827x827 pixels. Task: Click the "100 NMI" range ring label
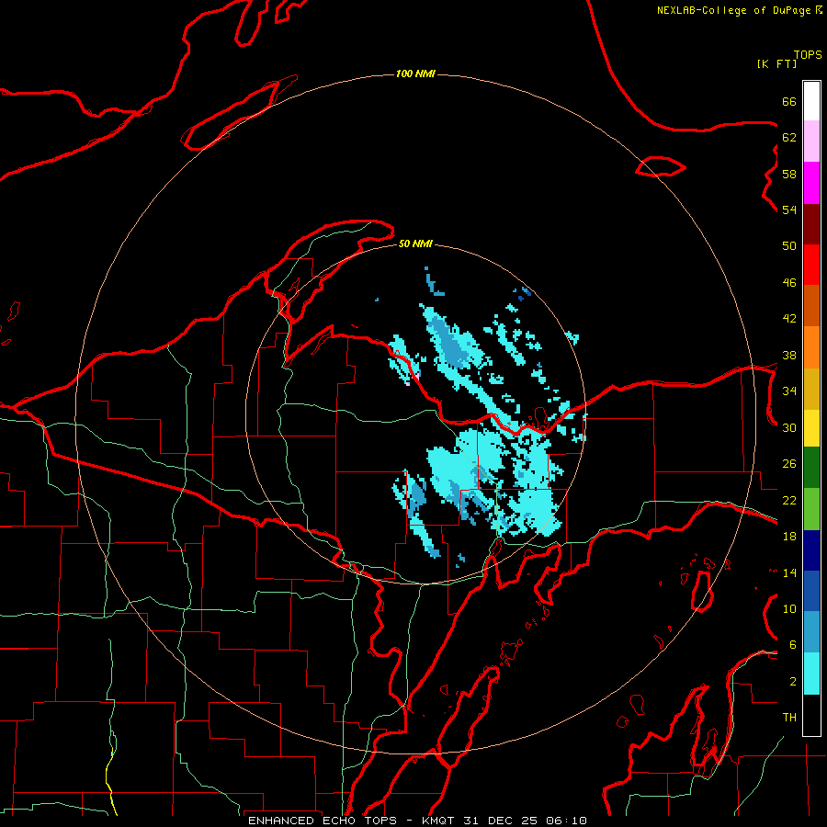(415, 74)
